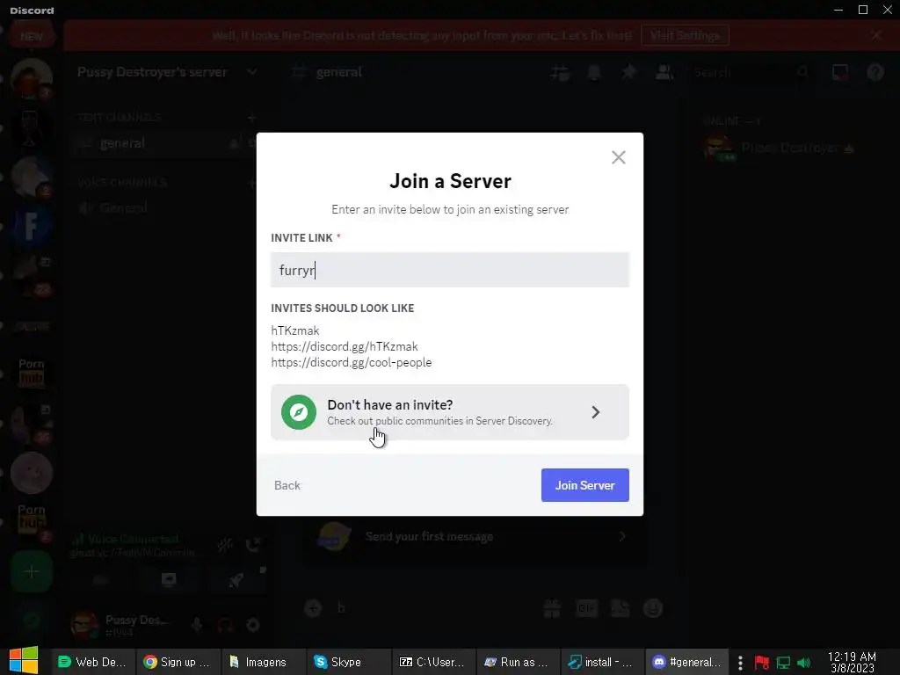900x675 pixels.
Task: Open the sticker picker icon
Action: 621,608
